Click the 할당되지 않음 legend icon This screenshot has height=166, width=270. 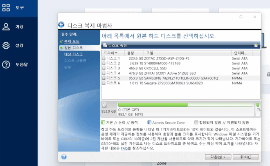[196, 122]
